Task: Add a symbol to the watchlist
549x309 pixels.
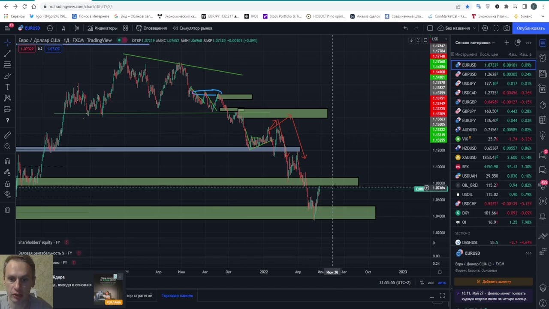Action: pyautogui.click(x=507, y=42)
